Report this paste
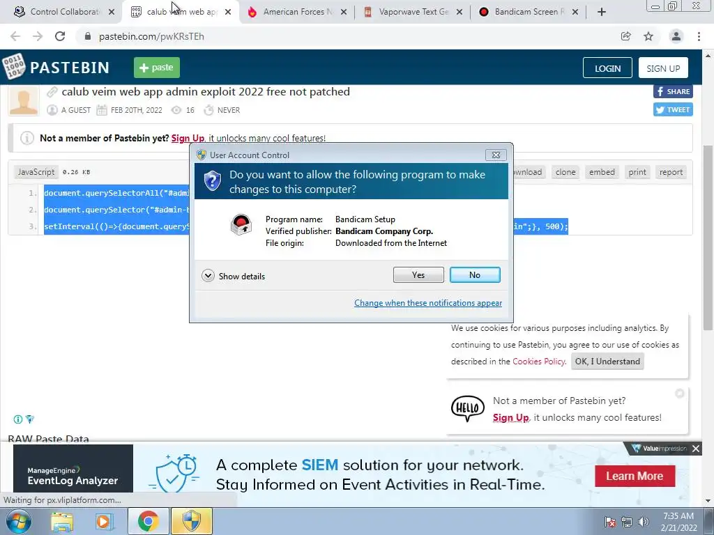This screenshot has height=535, width=714. pyautogui.click(x=671, y=172)
